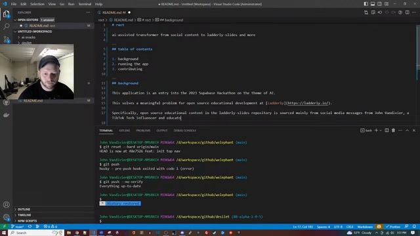The image size is (420, 236).
Task: Open Customize Layout icon
Action: click(x=387, y=4)
